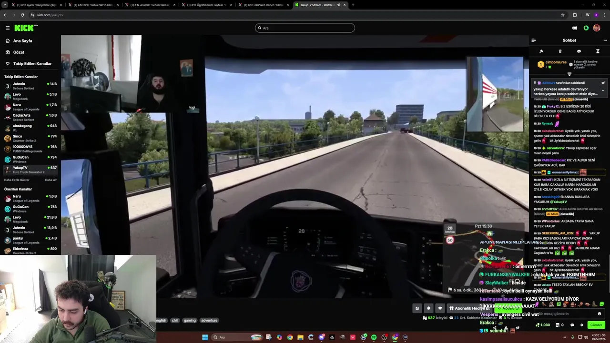Click the speech bubble icon in chat toolbar
The image size is (610, 343).
click(579, 51)
